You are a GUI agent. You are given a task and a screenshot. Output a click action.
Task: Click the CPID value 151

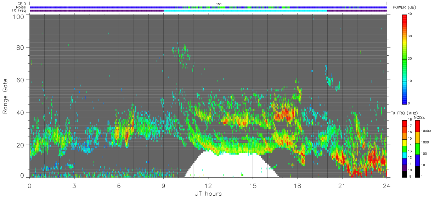click(219, 4)
